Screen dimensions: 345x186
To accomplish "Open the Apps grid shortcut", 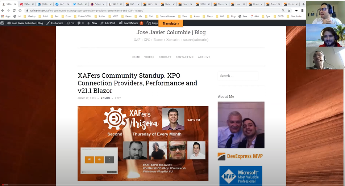I will 6,16.
